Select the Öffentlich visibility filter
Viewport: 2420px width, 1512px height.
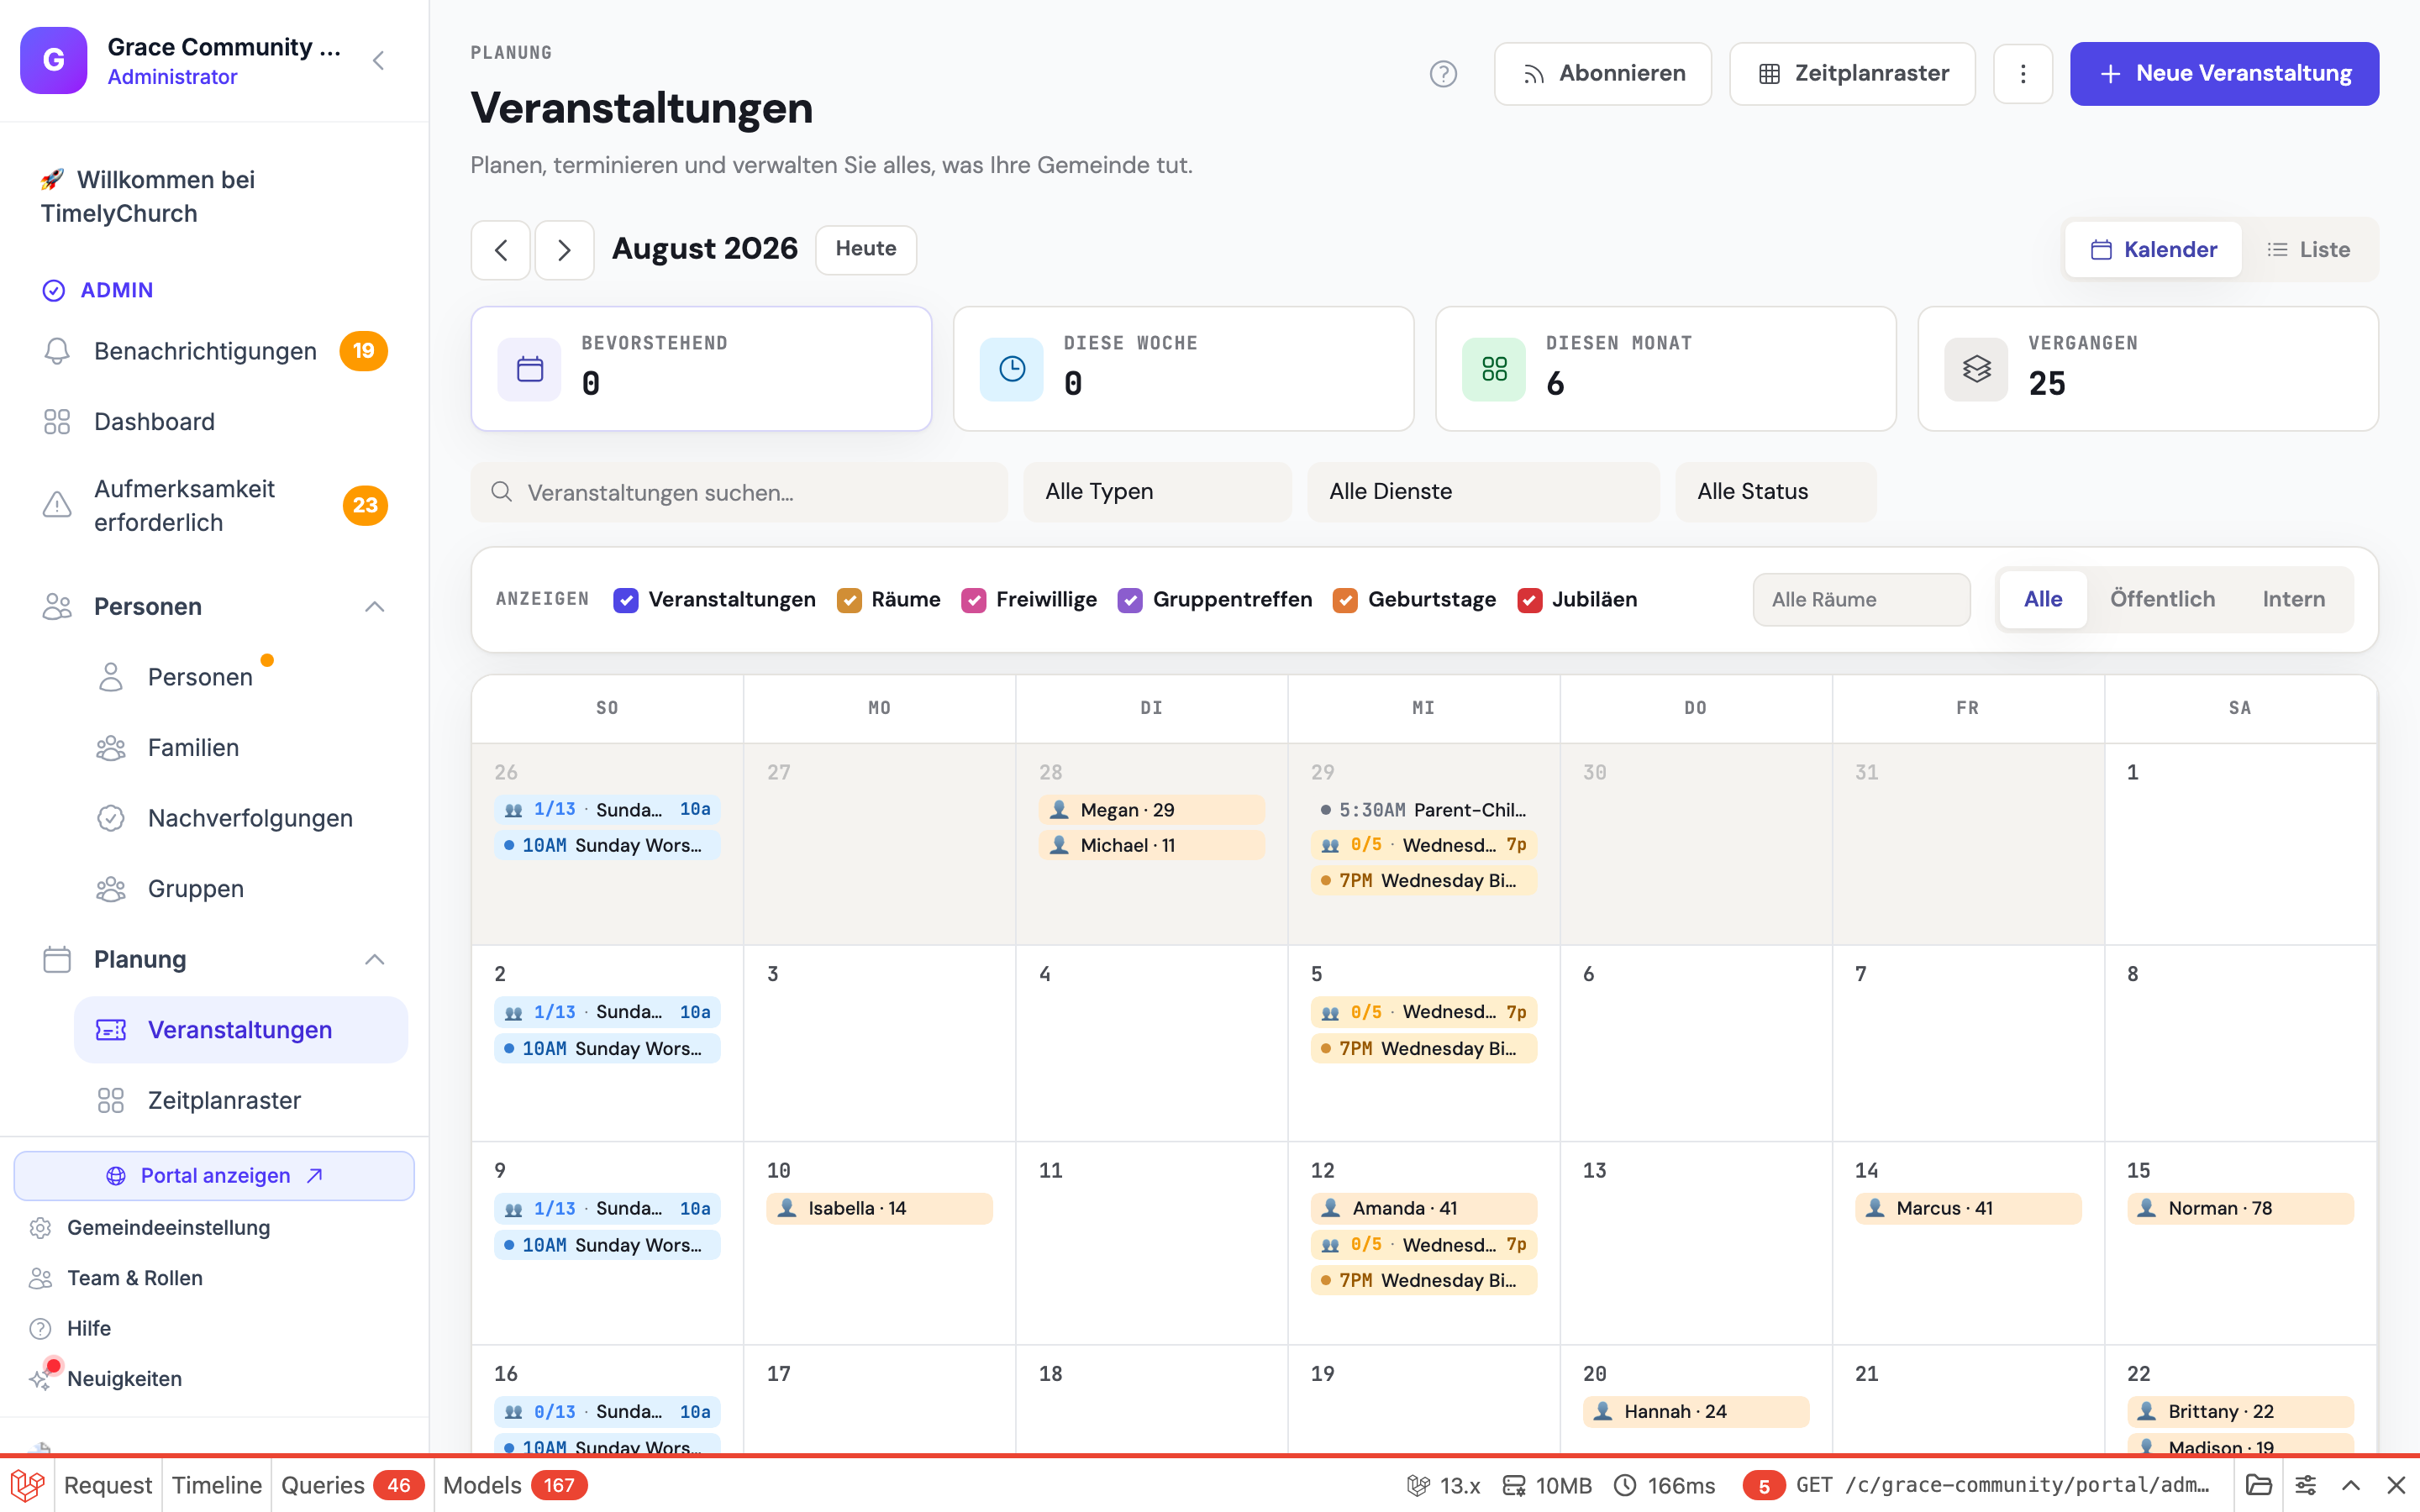[2162, 599]
